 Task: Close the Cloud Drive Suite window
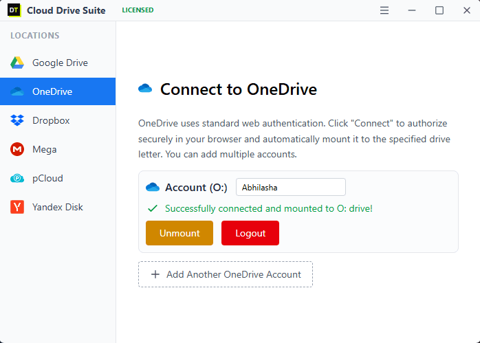(x=466, y=10)
